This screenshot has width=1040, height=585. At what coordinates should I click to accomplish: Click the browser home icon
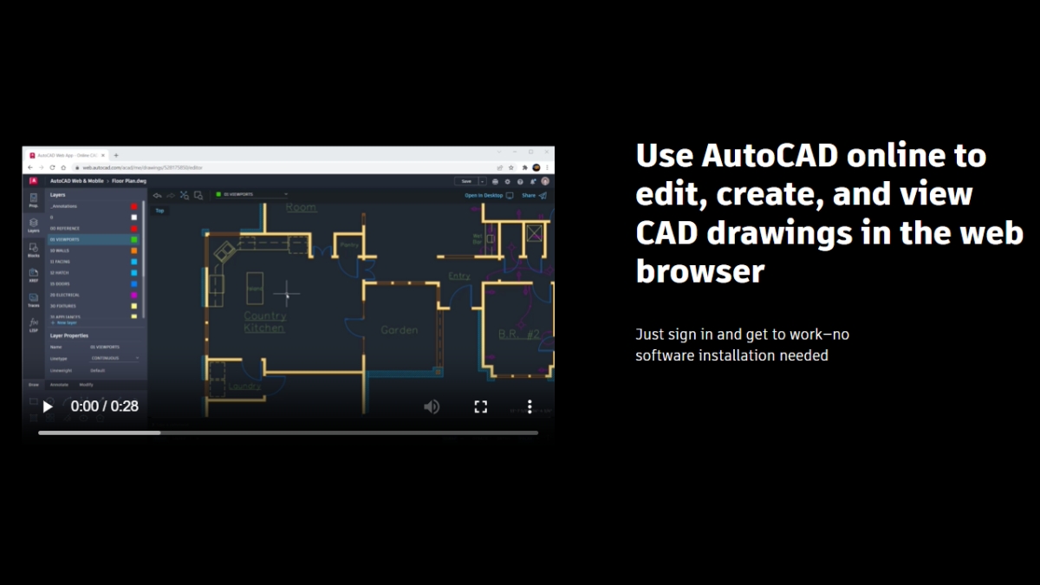[x=63, y=167]
